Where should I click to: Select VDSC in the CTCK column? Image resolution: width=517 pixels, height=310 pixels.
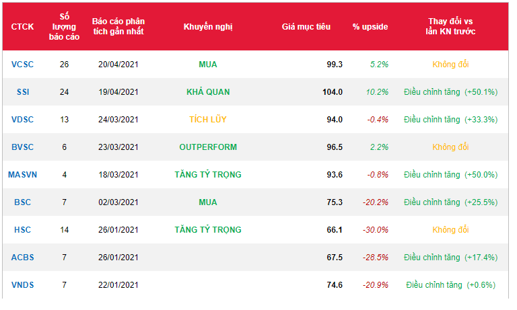[x=22, y=120]
